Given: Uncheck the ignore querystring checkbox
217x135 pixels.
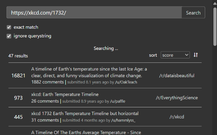Looking at the screenshot, I should point(9,36).
